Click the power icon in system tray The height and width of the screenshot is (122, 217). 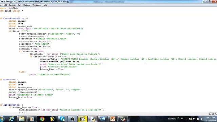click(198, 119)
